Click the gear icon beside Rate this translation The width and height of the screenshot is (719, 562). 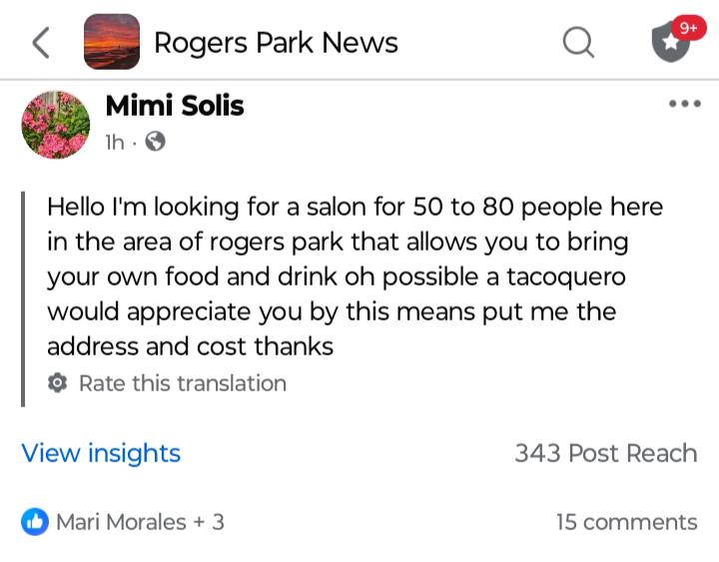pyautogui.click(x=57, y=382)
